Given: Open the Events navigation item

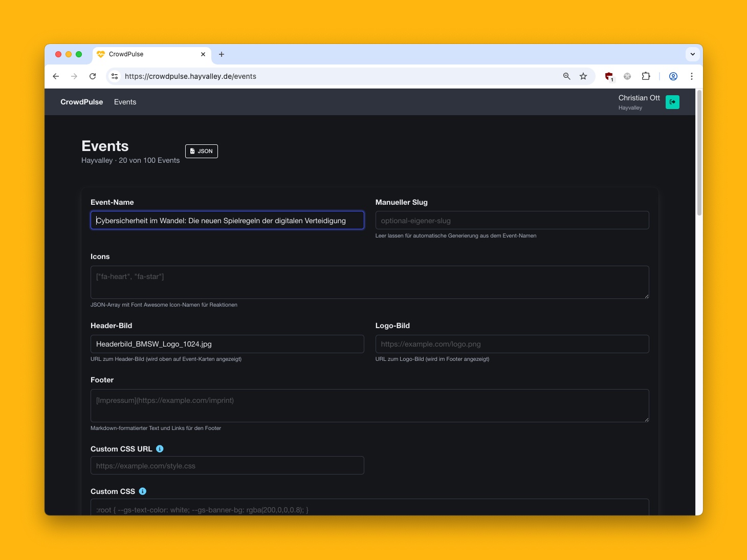Looking at the screenshot, I should click(x=125, y=102).
